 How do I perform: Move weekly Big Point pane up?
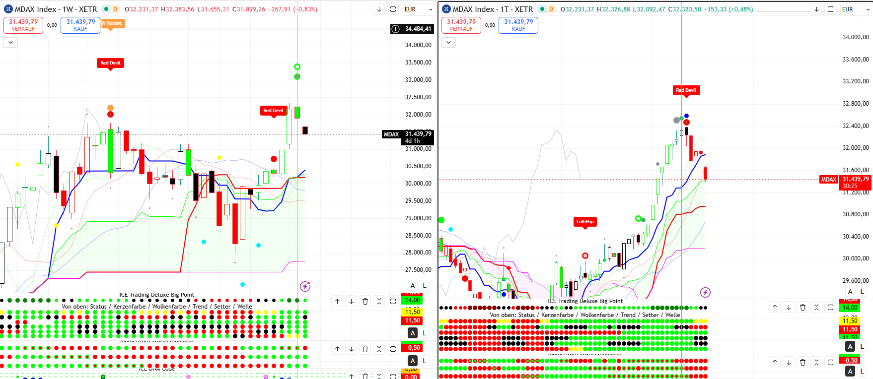point(337,301)
